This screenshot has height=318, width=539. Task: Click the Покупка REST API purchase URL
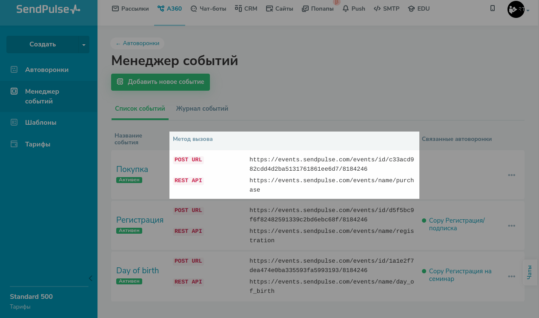click(x=332, y=185)
